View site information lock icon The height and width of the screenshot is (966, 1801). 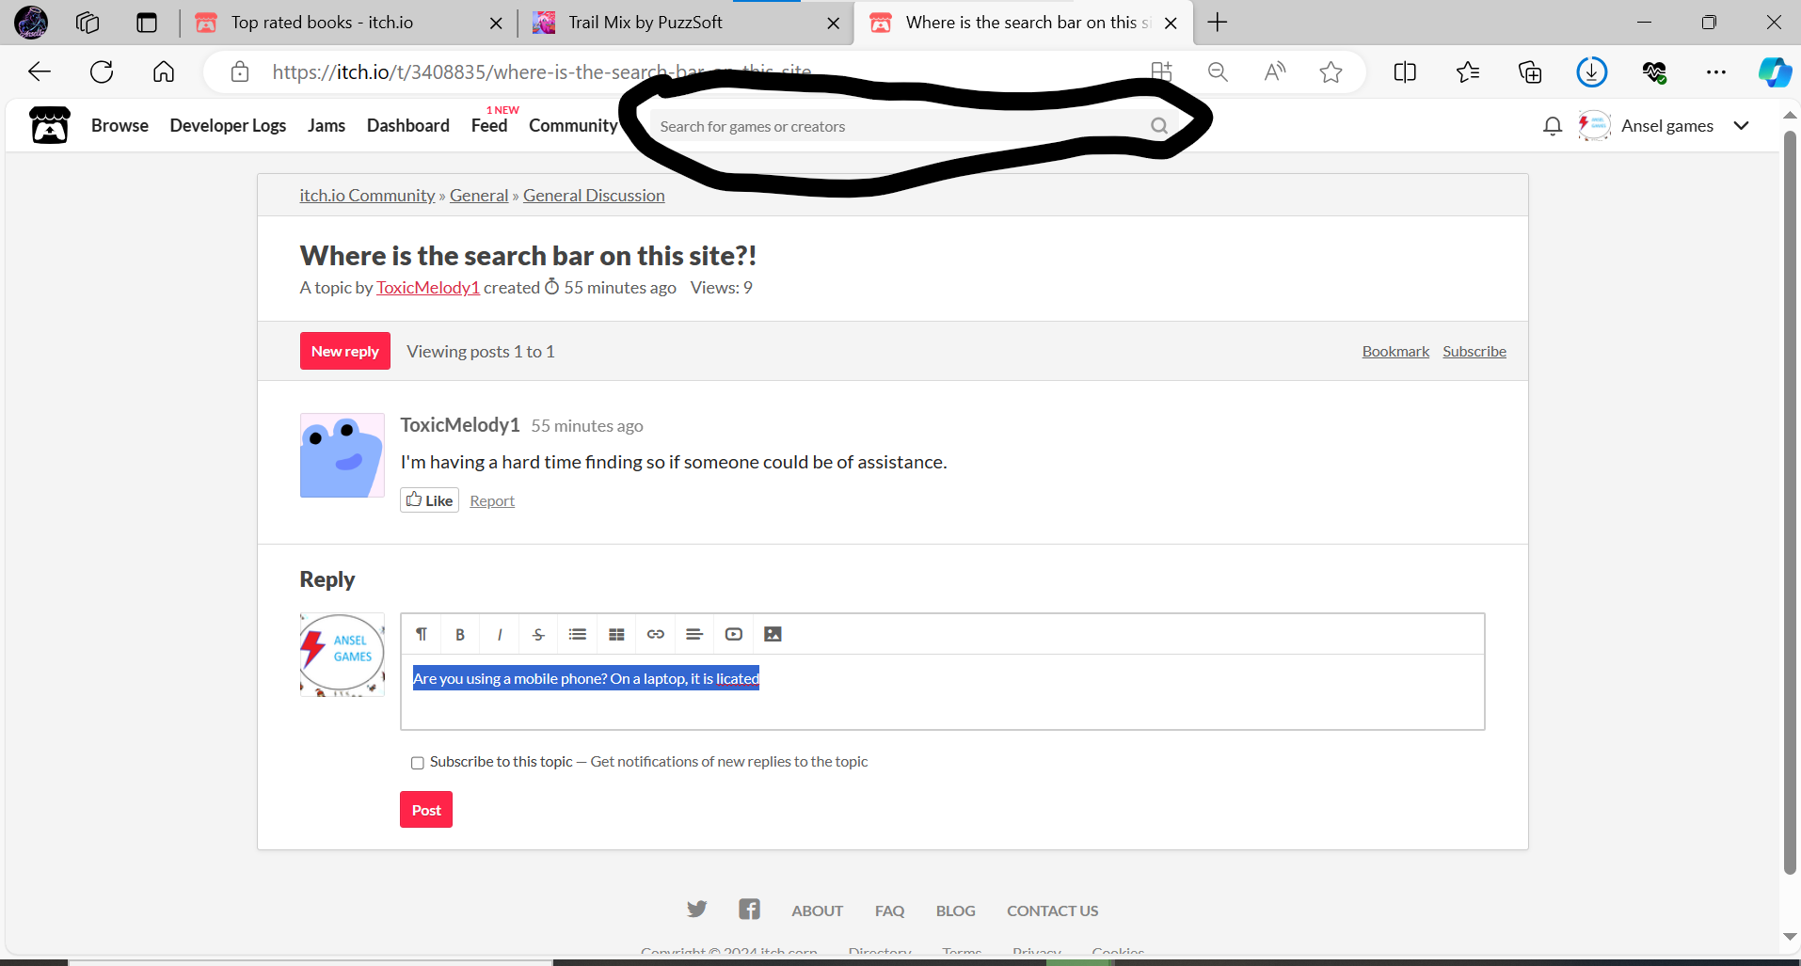[x=240, y=71]
